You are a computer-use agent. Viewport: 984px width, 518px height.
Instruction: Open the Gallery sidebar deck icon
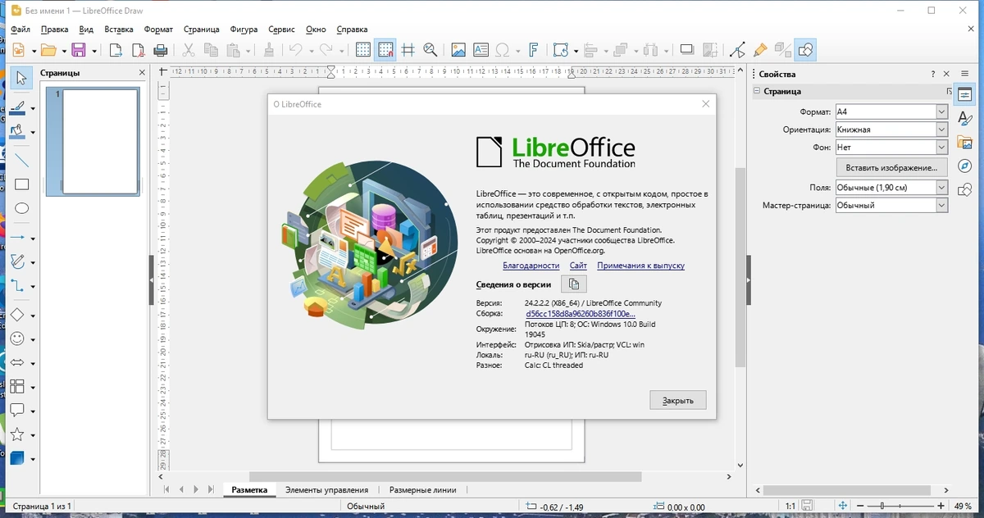(965, 143)
